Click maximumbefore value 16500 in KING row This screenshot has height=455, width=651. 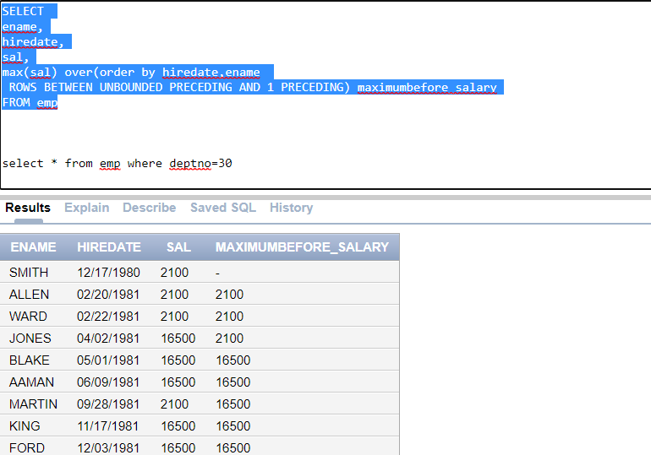[233, 426]
